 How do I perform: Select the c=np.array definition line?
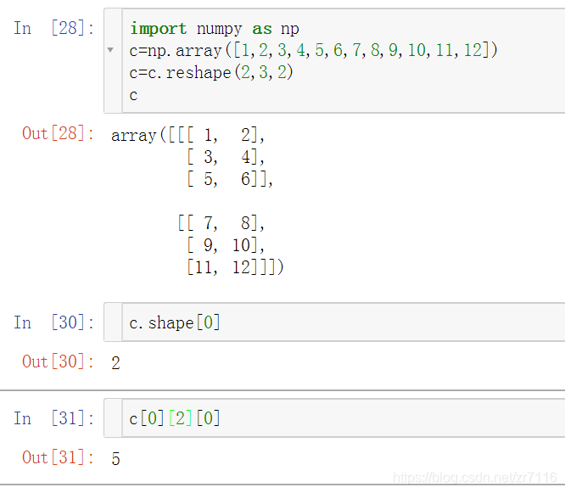pyautogui.click(x=314, y=50)
